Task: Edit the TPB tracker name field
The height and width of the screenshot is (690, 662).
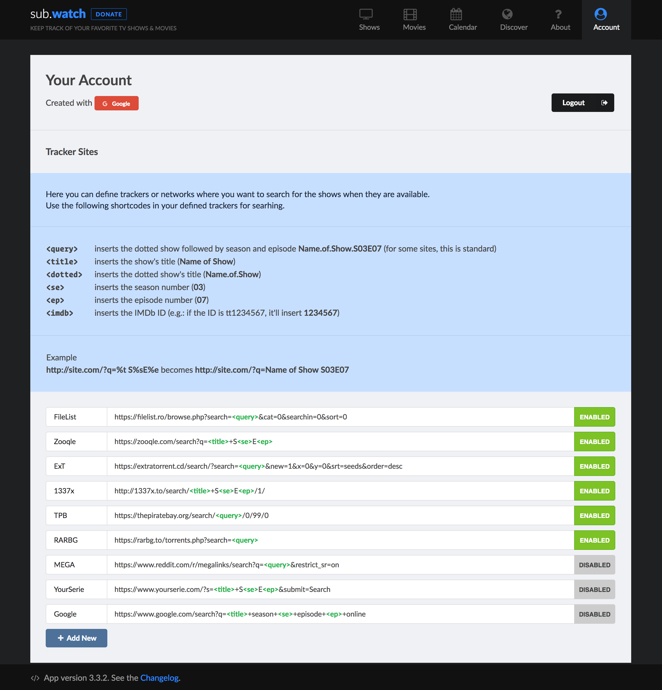Action: [x=77, y=515]
